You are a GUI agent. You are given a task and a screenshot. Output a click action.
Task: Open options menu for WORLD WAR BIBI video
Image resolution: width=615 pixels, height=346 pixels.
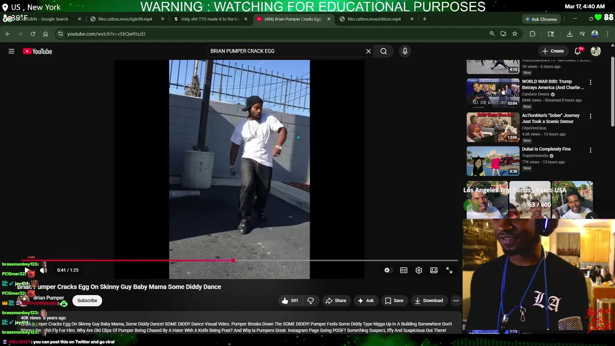(590, 82)
